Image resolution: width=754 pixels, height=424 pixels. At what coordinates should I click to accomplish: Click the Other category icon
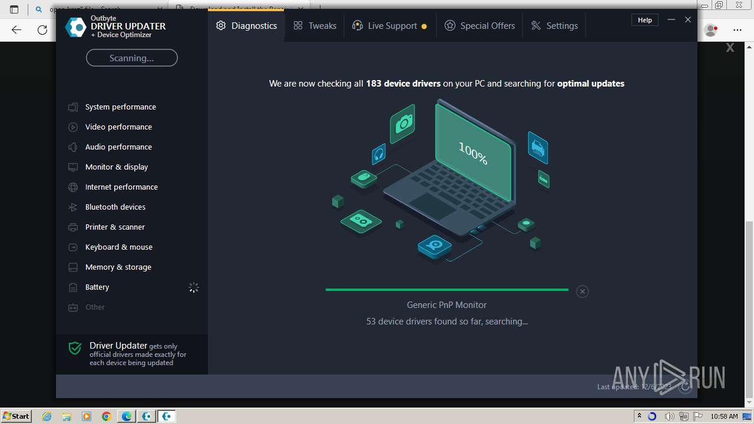(x=73, y=307)
